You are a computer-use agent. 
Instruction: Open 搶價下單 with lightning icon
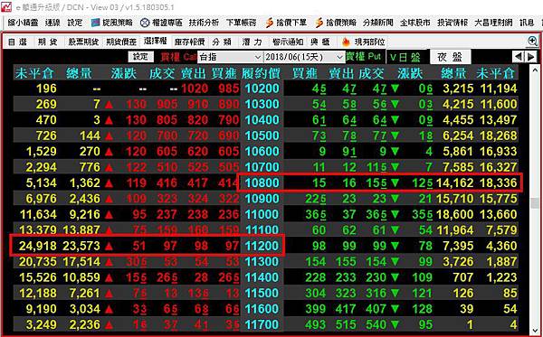pyautogui.click(x=286, y=23)
